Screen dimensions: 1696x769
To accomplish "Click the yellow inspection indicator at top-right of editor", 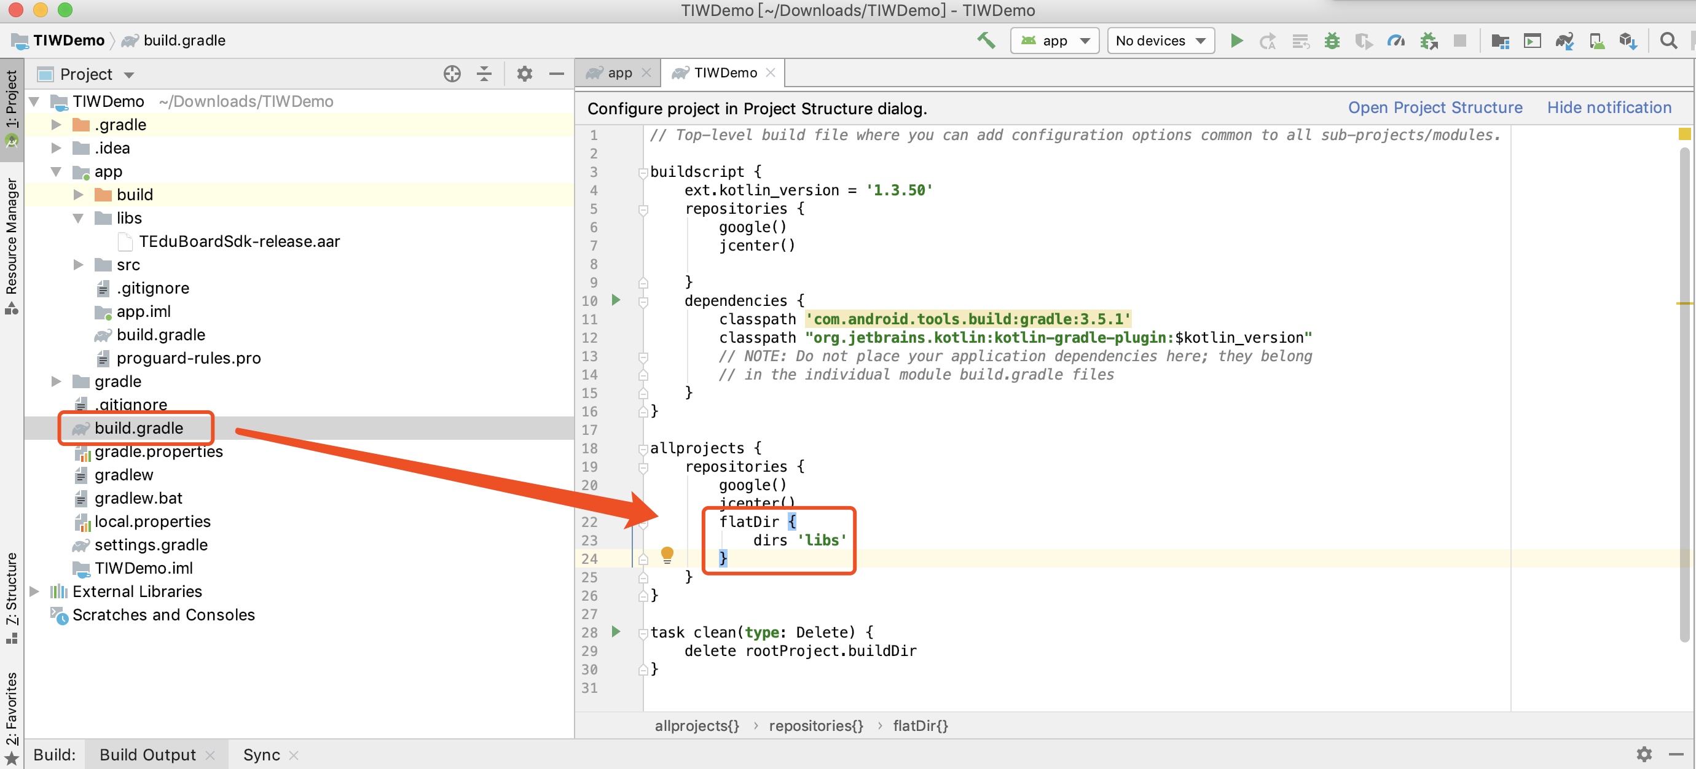I will (1684, 134).
